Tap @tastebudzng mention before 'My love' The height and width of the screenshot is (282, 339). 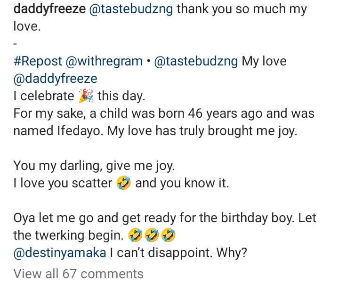[196, 61]
